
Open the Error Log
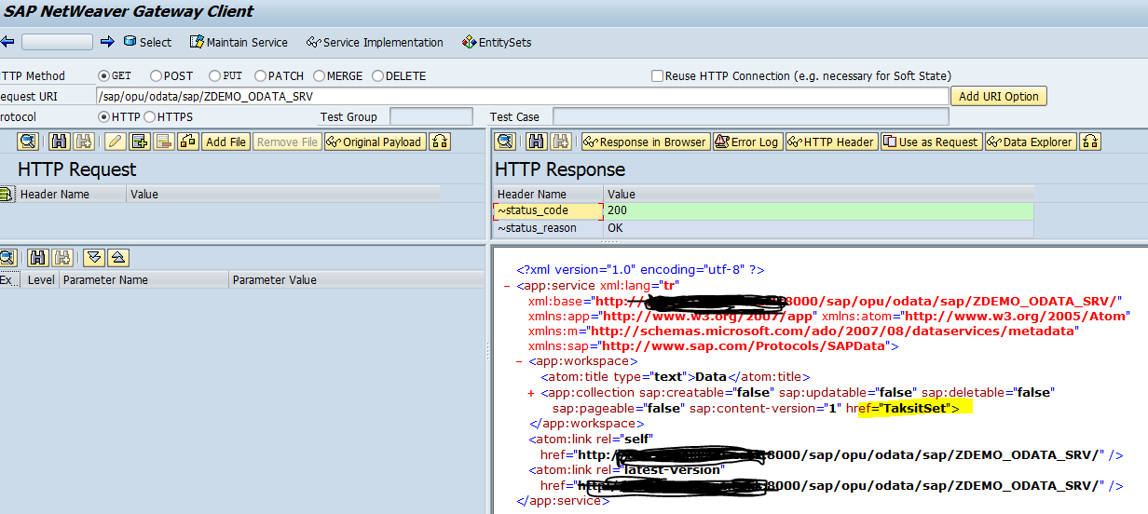(x=746, y=142)
